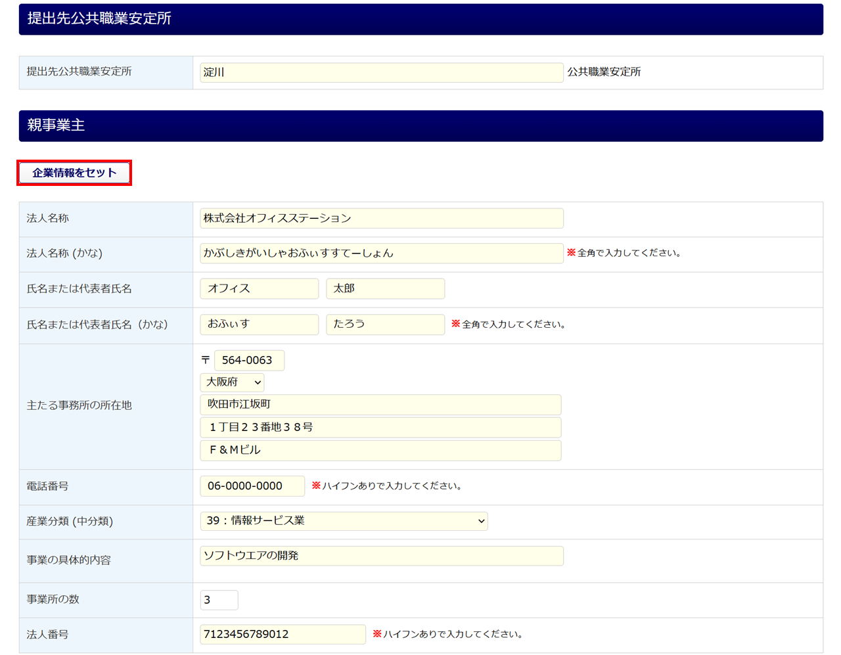Select the building name field F&Mビル
The width and height of the screenshot is (841, 655).
[380, 450]
